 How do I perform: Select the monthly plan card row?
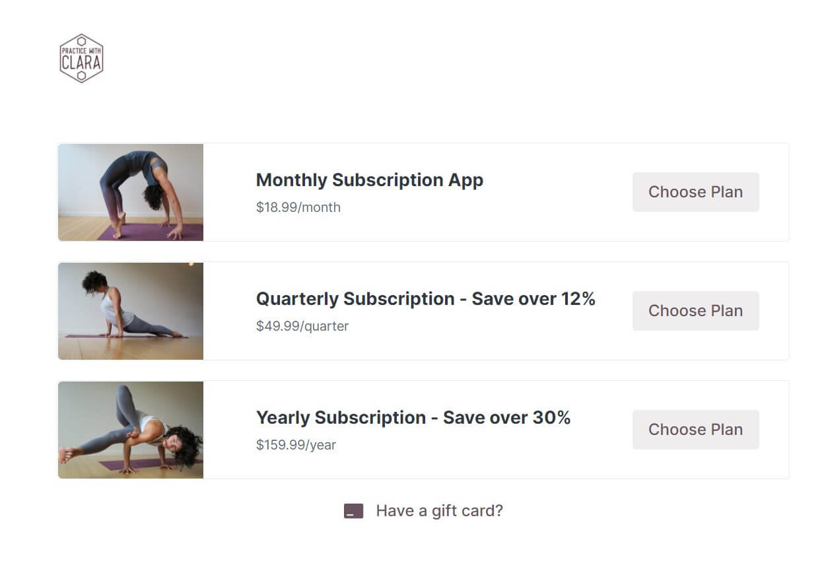pos(423,192)
